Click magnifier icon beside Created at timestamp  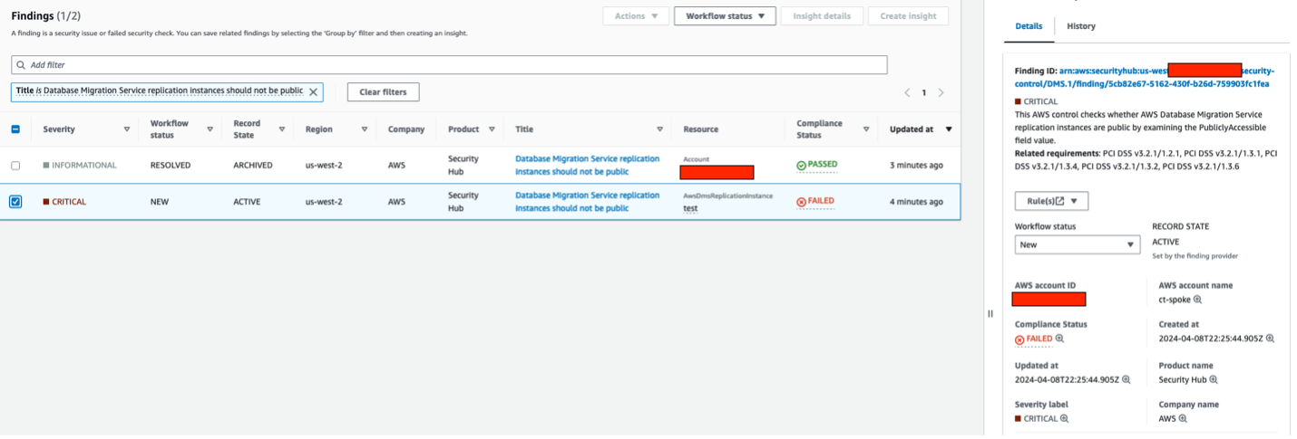(1270, 339)
